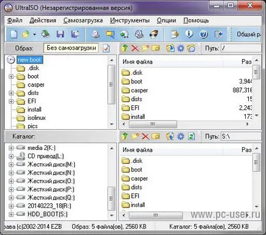
Task: Click the Up arrow in catalog pane toolbar
Action: coord(124,136)
